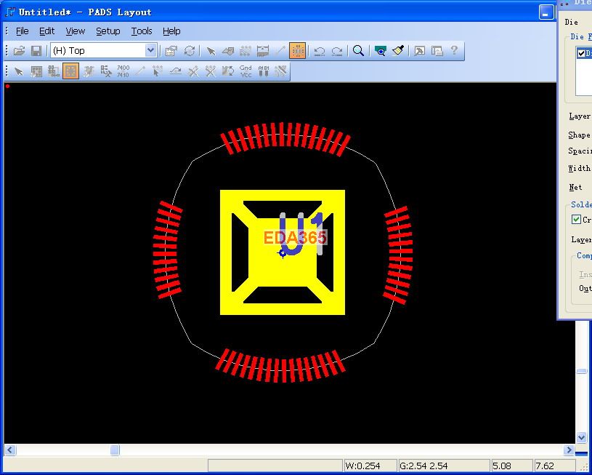Click the first crossed-tools delete icon
This screenshot has height=475, width=592.
click(x=193, y=71)
